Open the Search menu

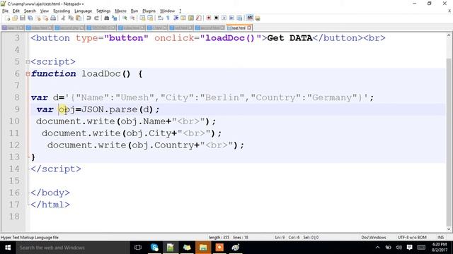click(30, 11)
